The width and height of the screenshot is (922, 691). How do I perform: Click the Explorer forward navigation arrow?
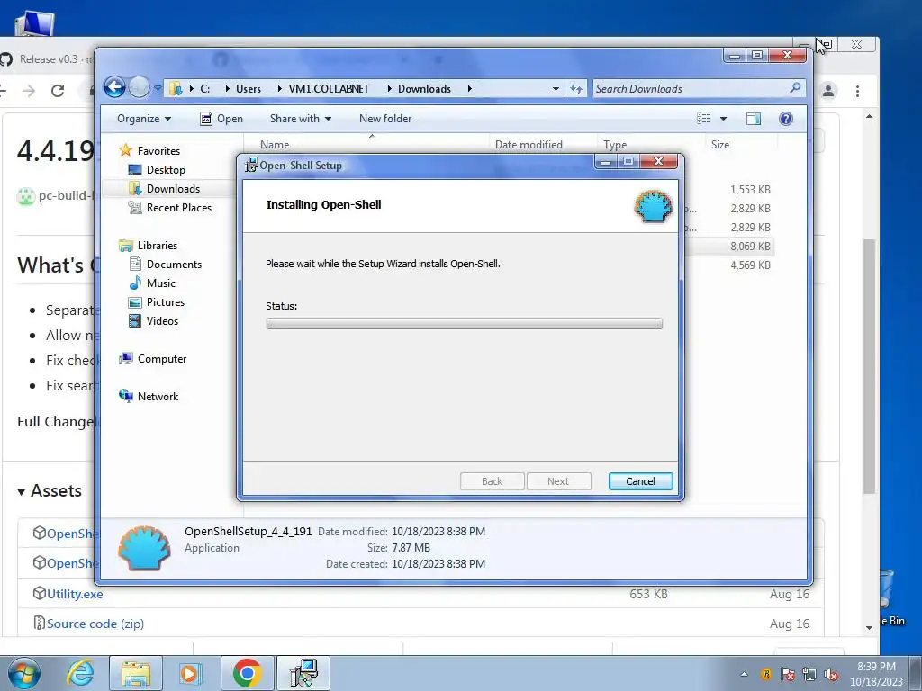(139, 87)
